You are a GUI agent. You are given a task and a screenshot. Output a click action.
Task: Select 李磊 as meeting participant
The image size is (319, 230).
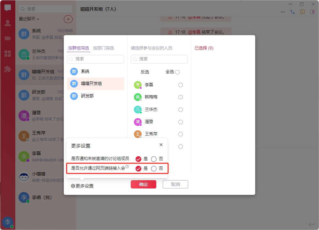pos(181,85)
